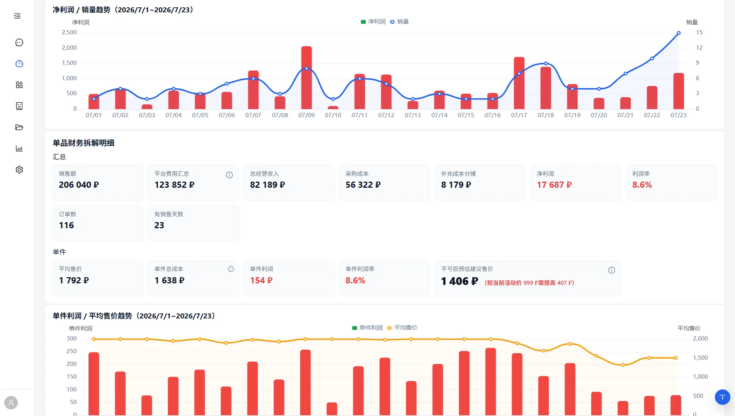Show info for 单件总成本 card
The image size is (735, 416).
pos(231,269)
